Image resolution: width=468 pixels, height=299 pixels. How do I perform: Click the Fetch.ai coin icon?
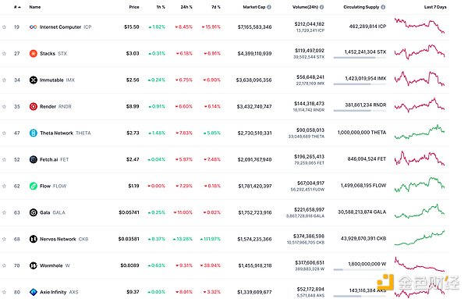pyautogui.click(x=33, y=159)
